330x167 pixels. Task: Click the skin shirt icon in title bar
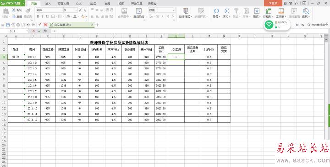pos(291,3)
